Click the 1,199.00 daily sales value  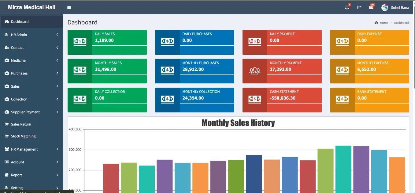pyautogui.click(x=104, y=40)
